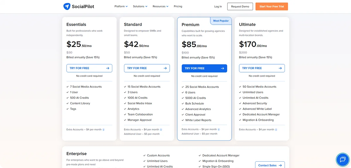The height and width of the screenshot is (168, 351).
Task: Click 'Tags' feature in Essentials
Action: [x=73, y=109]
